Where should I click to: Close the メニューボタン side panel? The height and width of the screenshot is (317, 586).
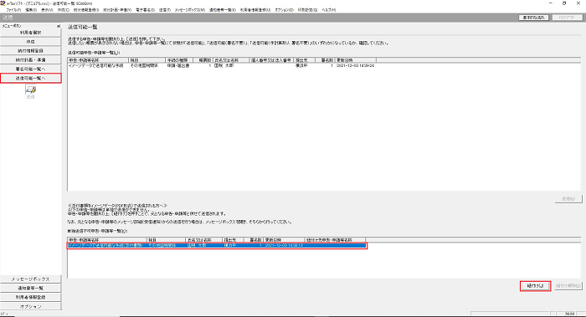point(59,26)
